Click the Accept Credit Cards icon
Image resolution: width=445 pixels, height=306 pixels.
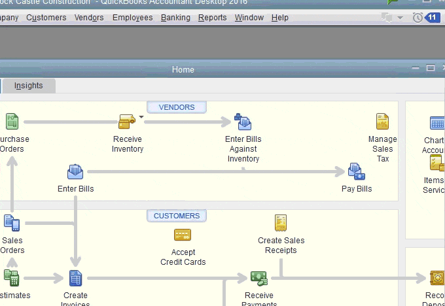pyautogui.click(x=183, y=235)
